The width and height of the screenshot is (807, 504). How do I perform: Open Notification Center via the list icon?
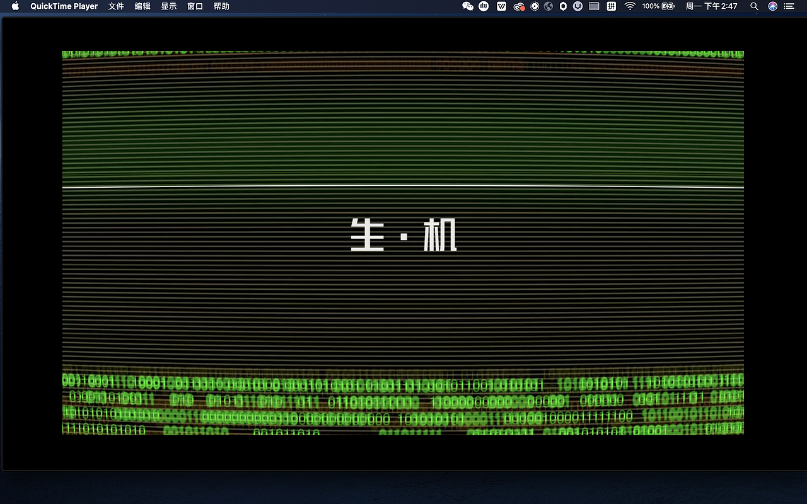(789, 6)
